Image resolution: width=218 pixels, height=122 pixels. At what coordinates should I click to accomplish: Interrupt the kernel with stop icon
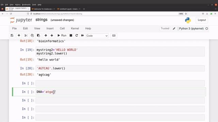tap(71, 36)
